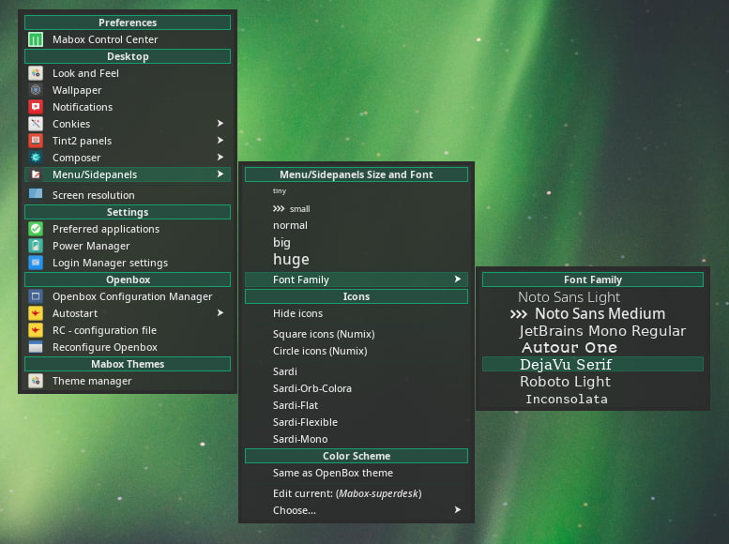
Task: Click Edit current Mabox-superdesk scheme
Action: [x=346, y=493]
